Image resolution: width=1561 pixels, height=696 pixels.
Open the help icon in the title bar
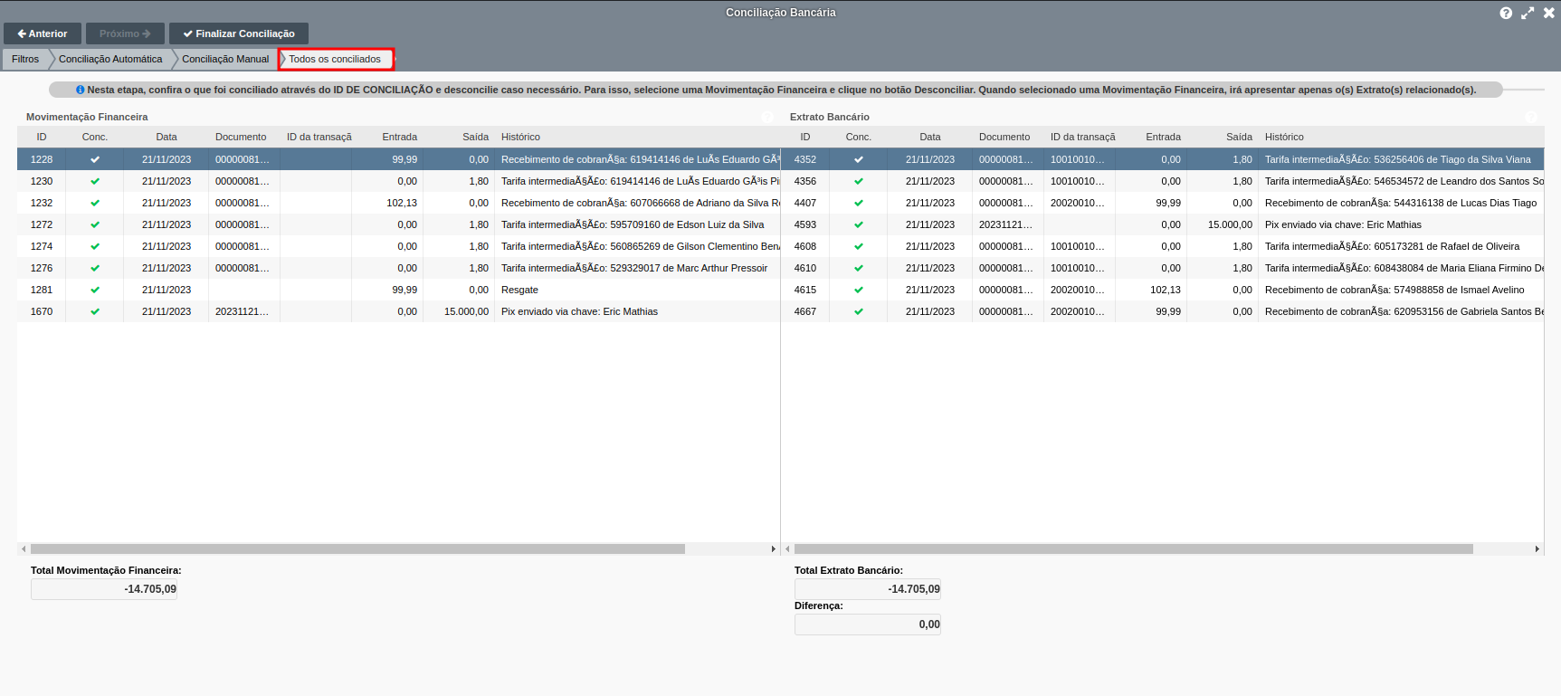click(x=1506, y=13)
